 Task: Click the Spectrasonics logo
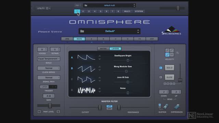[171, 30]
